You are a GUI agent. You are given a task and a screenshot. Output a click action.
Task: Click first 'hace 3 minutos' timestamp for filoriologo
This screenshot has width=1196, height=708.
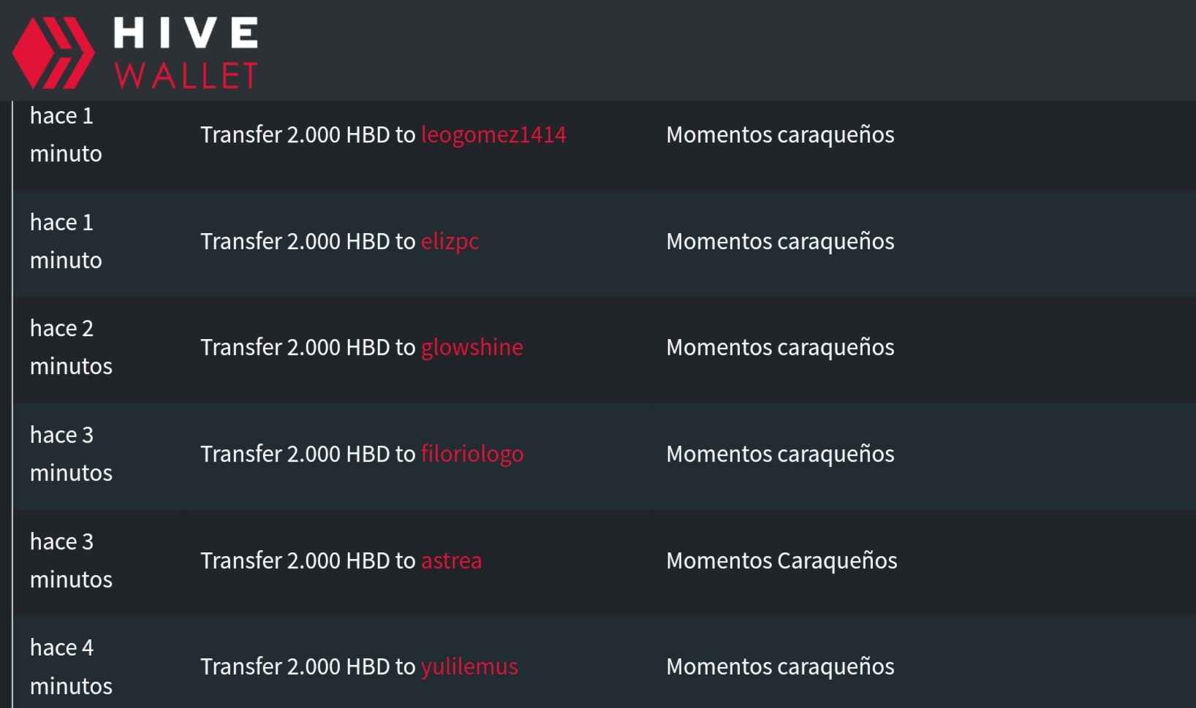[71, 454]
